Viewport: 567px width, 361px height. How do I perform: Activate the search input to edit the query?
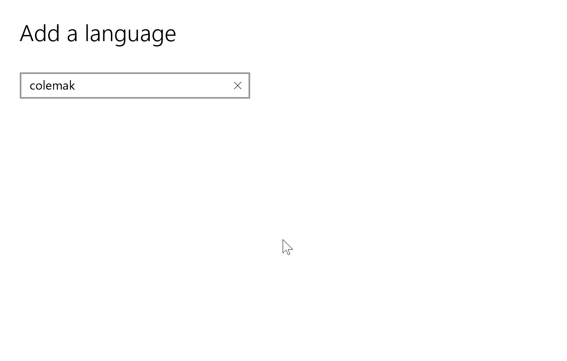coord(132,86)
